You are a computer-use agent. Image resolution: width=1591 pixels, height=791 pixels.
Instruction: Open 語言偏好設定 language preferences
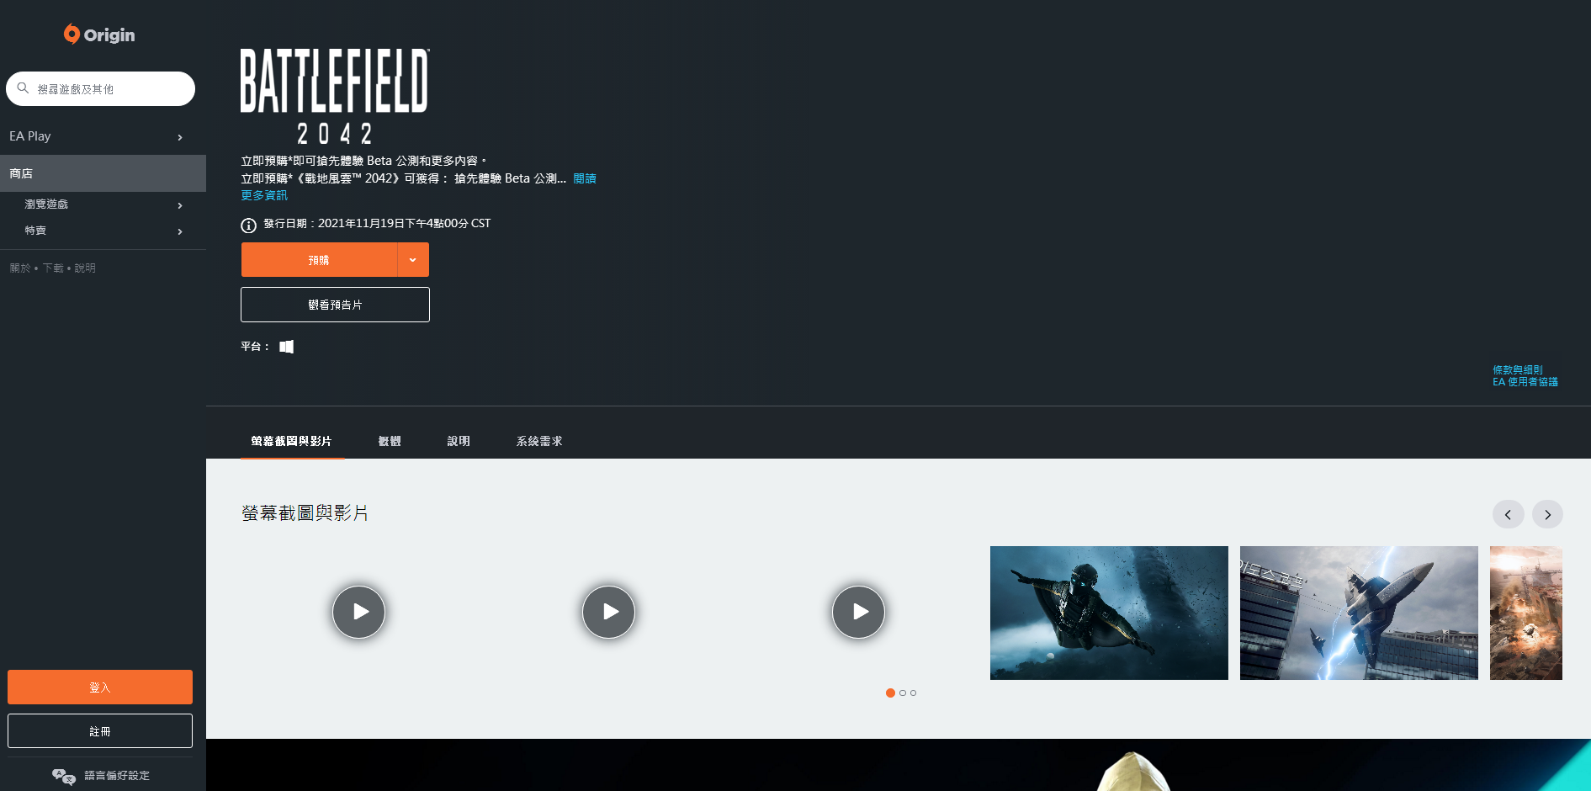point(101,776)
